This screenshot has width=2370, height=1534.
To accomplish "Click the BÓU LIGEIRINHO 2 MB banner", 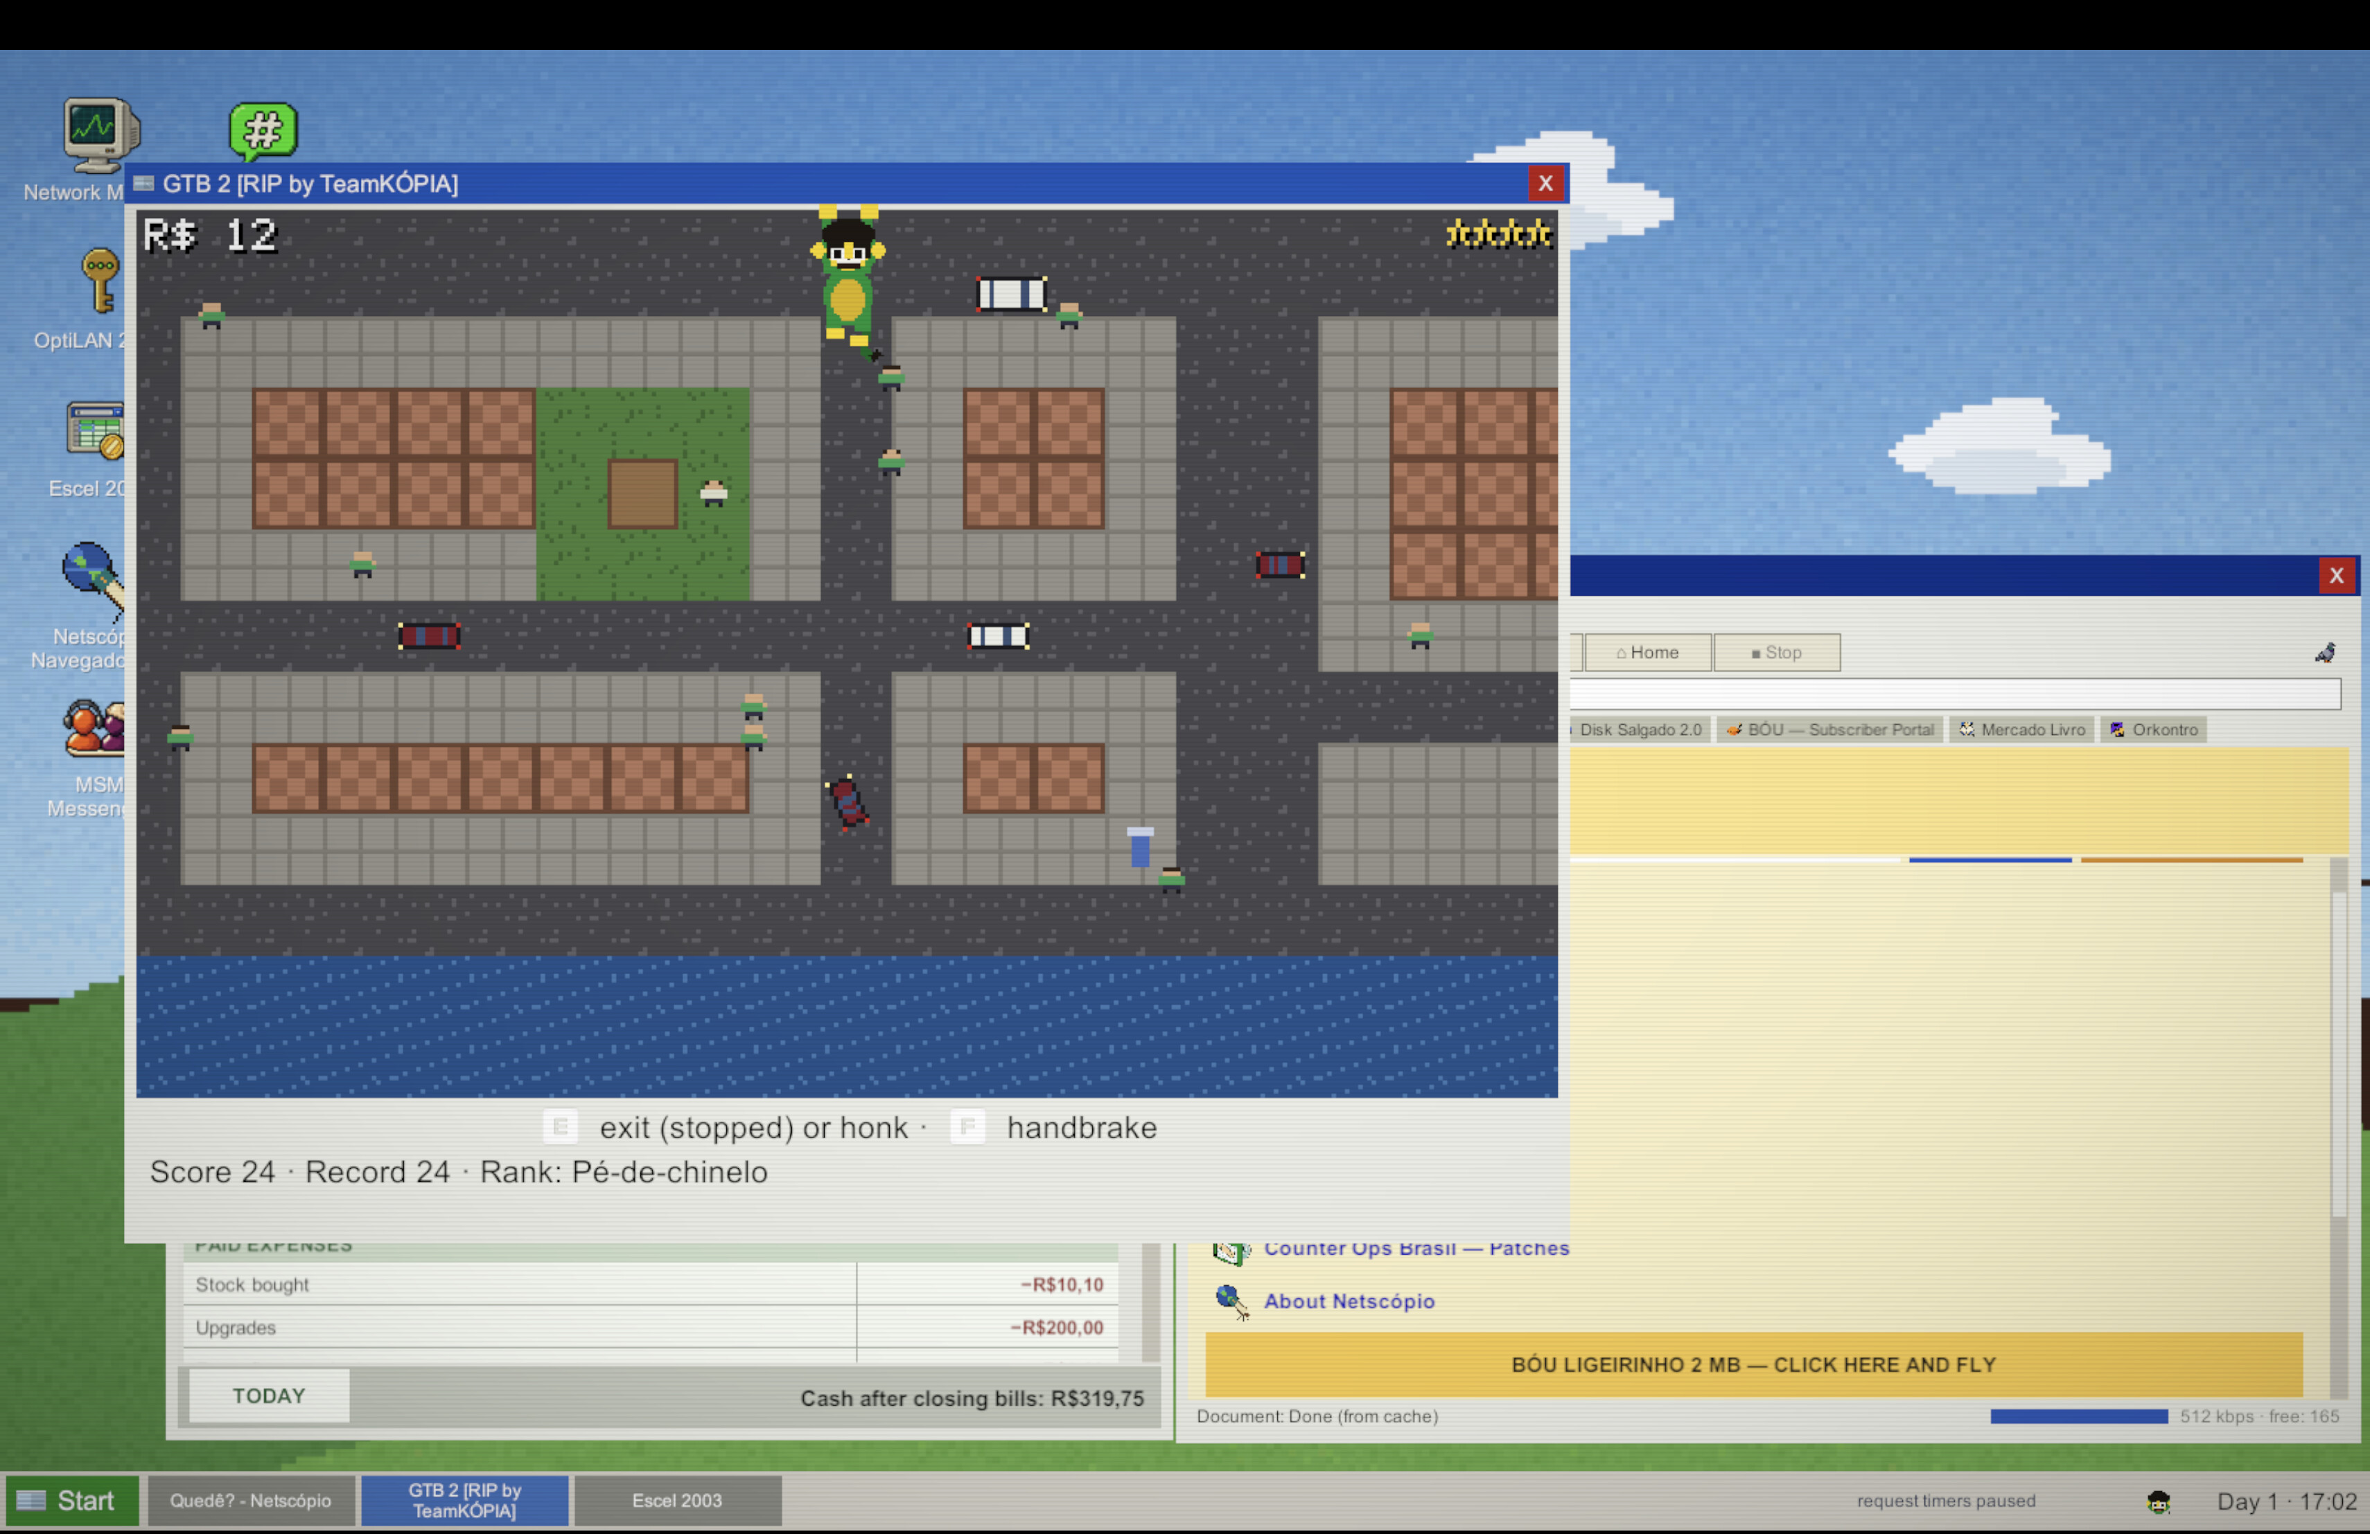I will tap(1754, 1365).
